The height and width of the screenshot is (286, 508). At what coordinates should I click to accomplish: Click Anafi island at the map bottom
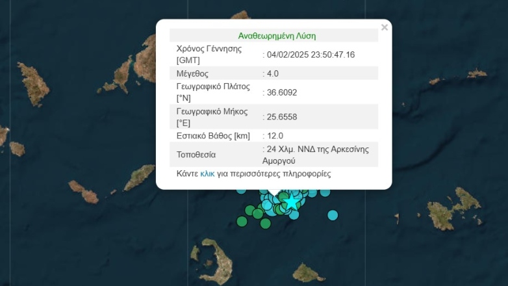(x=308, y=272)
